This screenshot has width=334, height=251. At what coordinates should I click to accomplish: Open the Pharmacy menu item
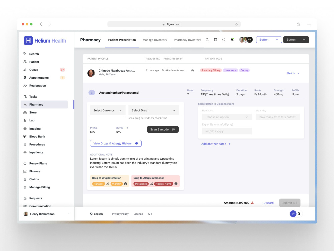pos(44,104)
